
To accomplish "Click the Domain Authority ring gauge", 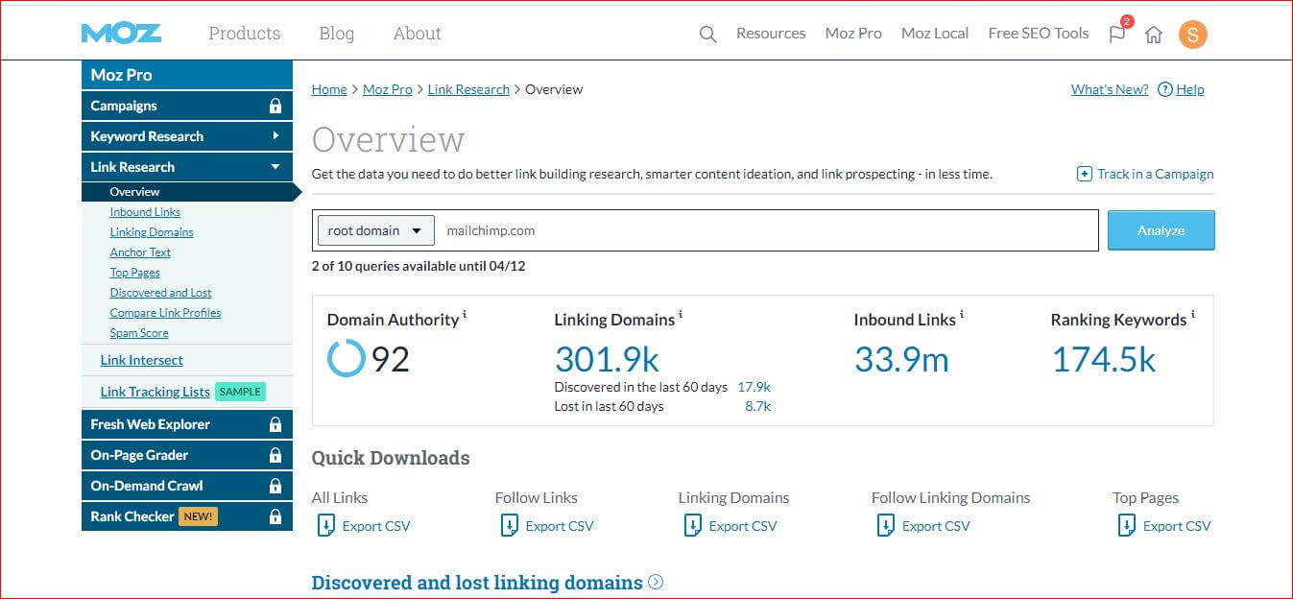I will coord(346,359).
